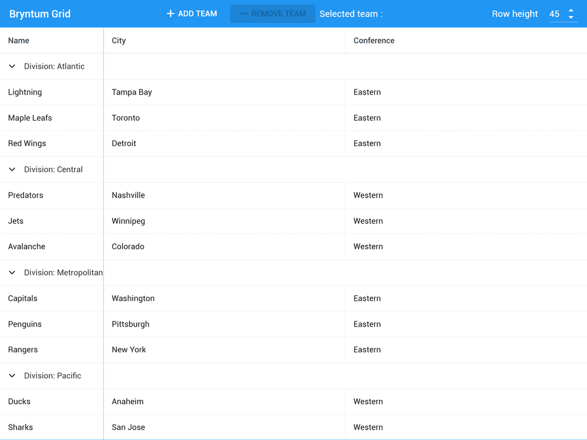Screen dimensions: 587x440
Task: Click the chevron beside Division: Pacific
Action: tap(12, 375)
